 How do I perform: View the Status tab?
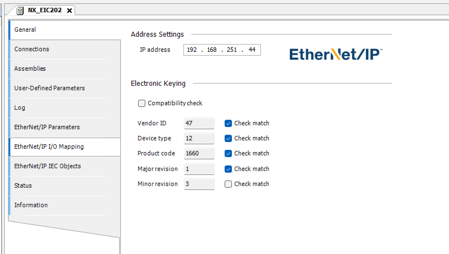pyautogui.click(x=23, y=185)
